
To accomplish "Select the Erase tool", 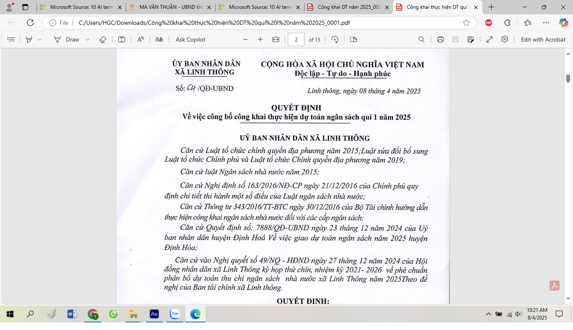I will coord(103,39).
